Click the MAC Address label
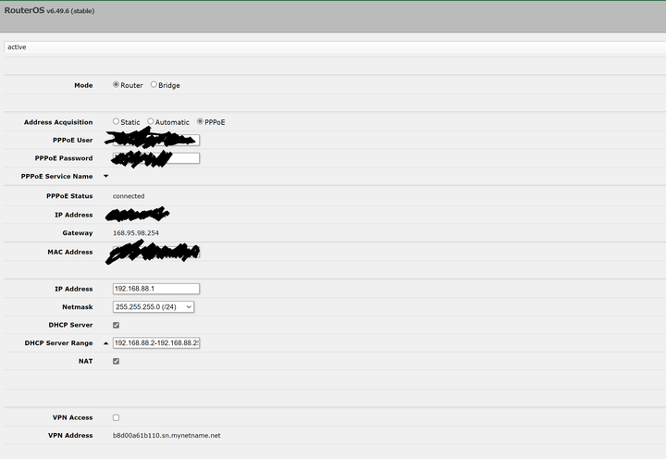This screenshot has height=459, width=666. [70, 252]
